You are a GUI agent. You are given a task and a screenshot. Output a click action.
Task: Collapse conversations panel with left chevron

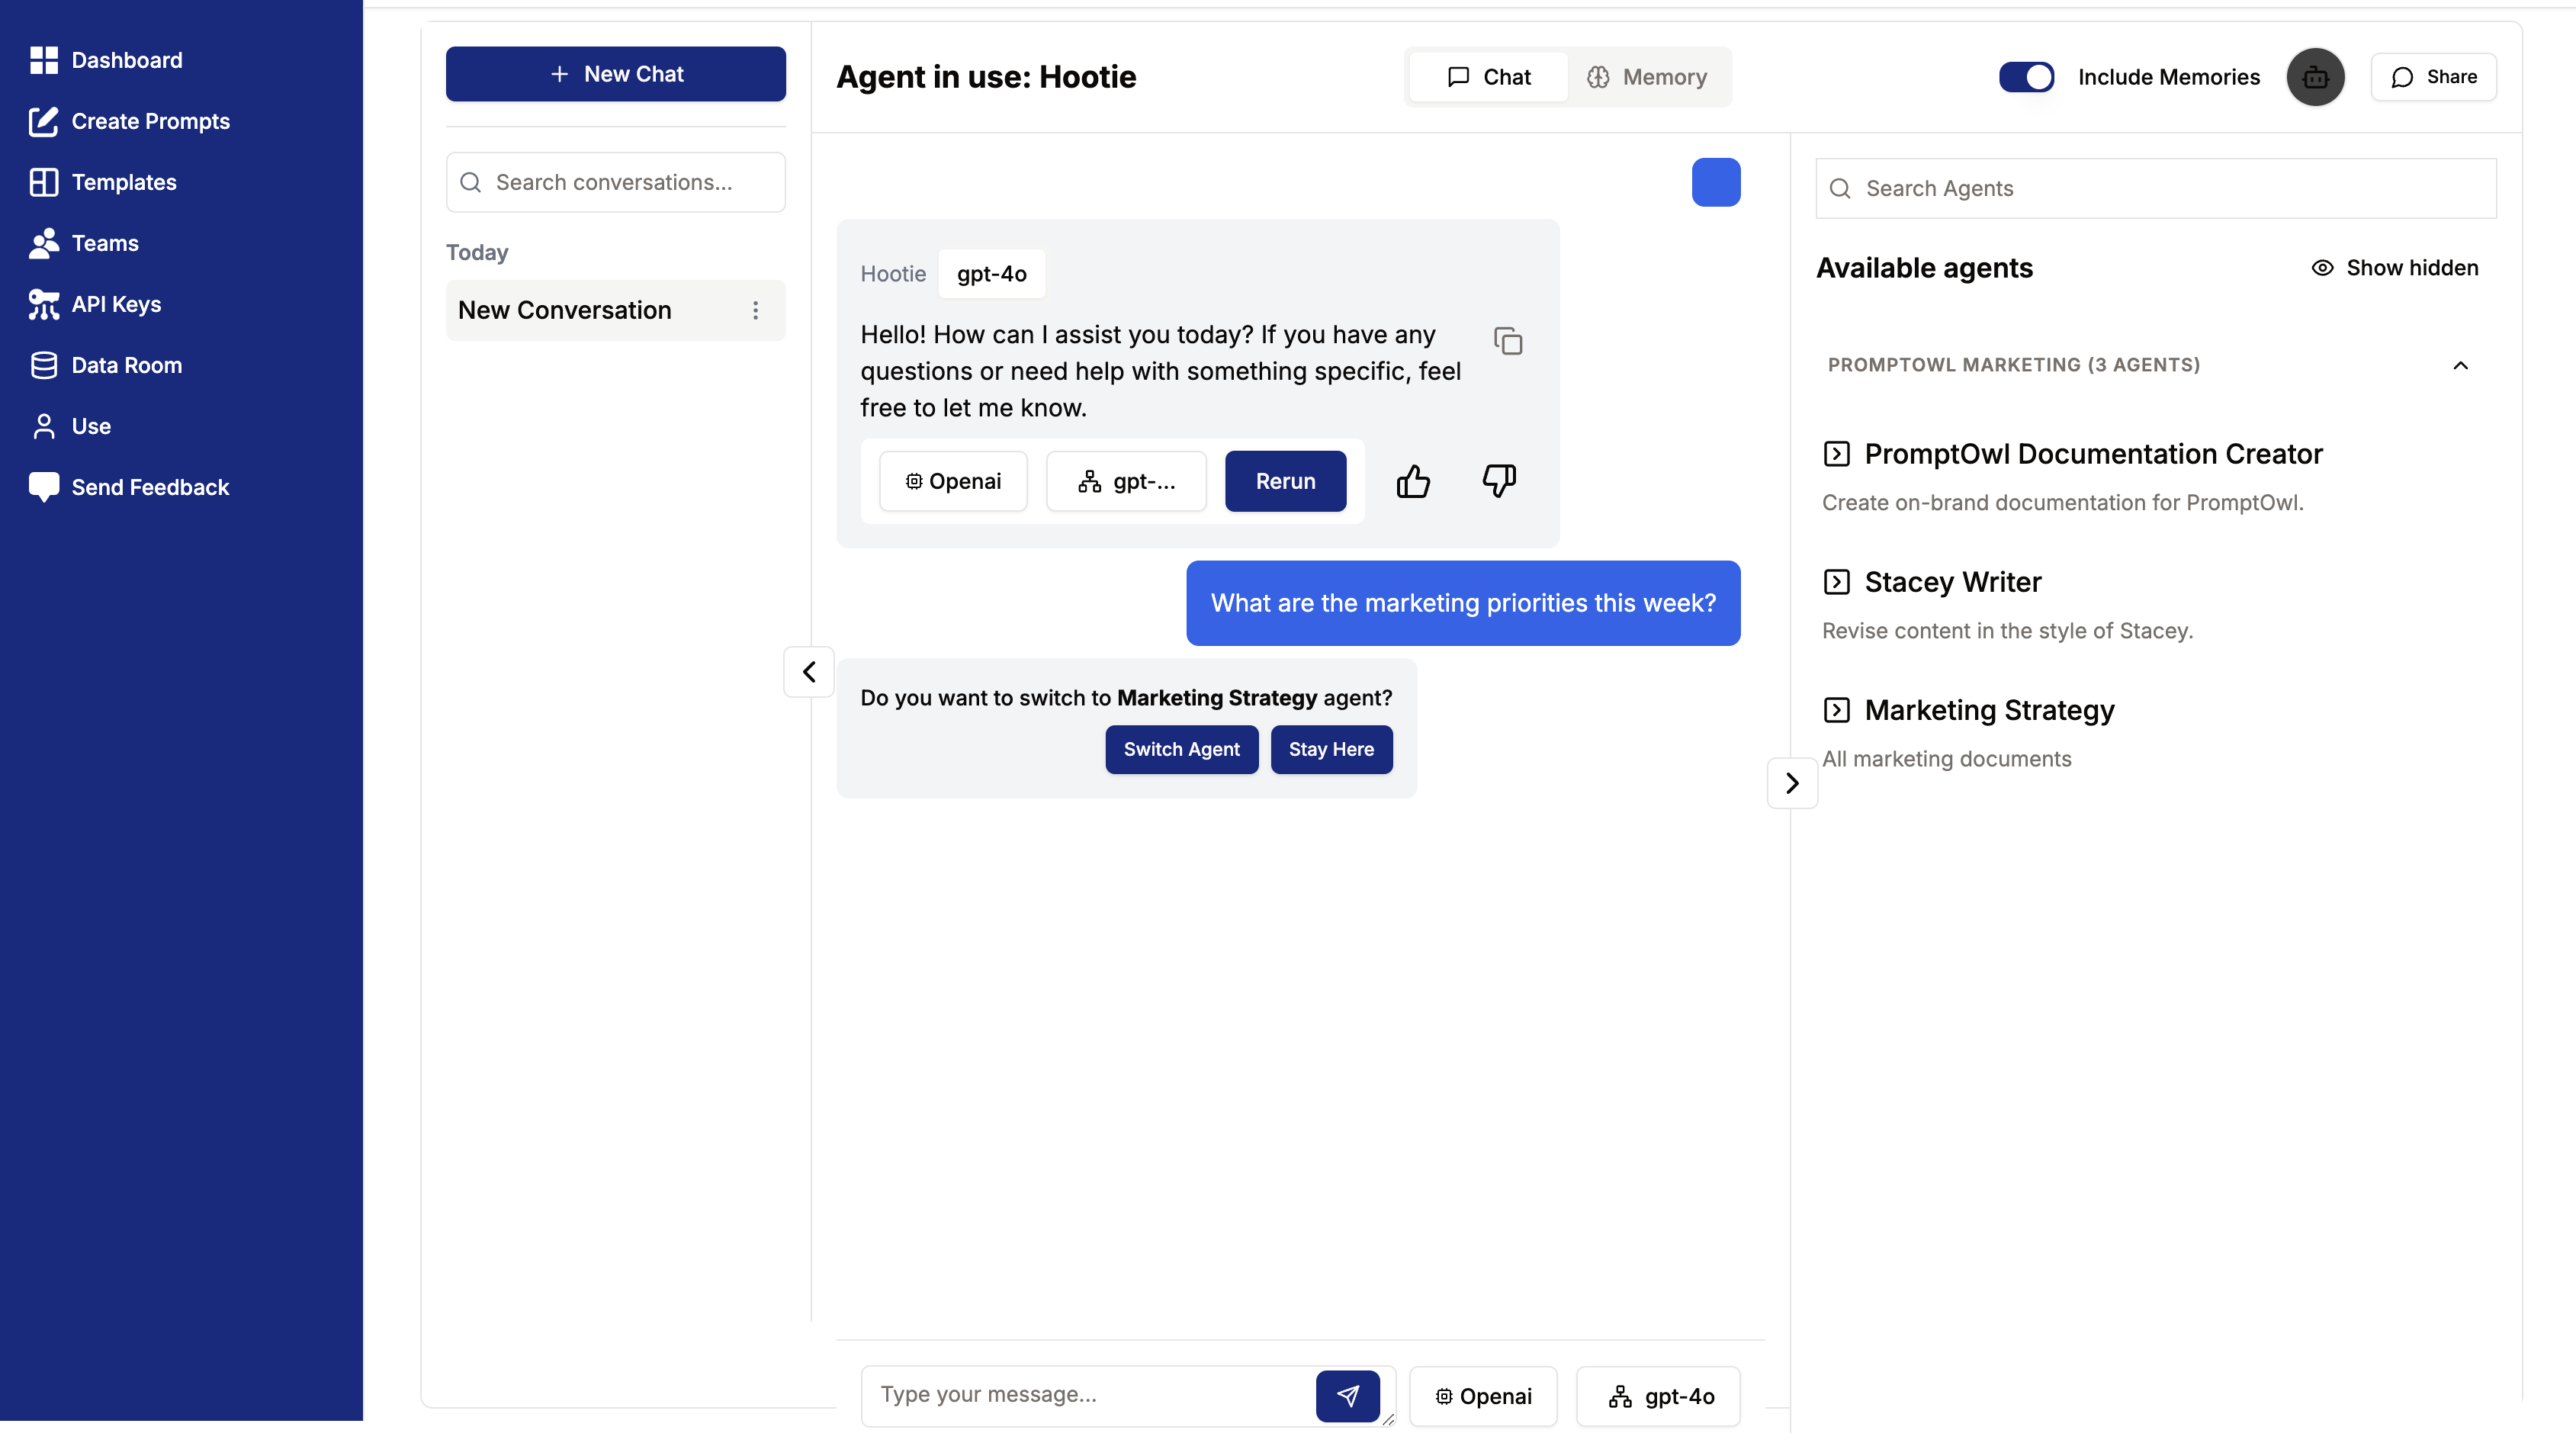[808, 672]
